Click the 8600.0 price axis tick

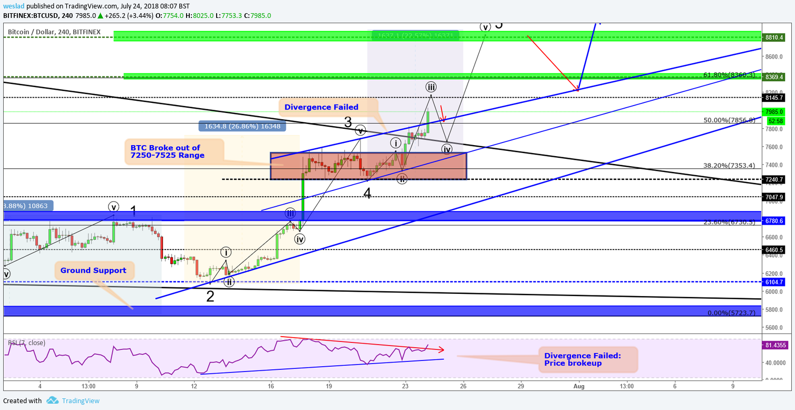(x=774, y=56)
